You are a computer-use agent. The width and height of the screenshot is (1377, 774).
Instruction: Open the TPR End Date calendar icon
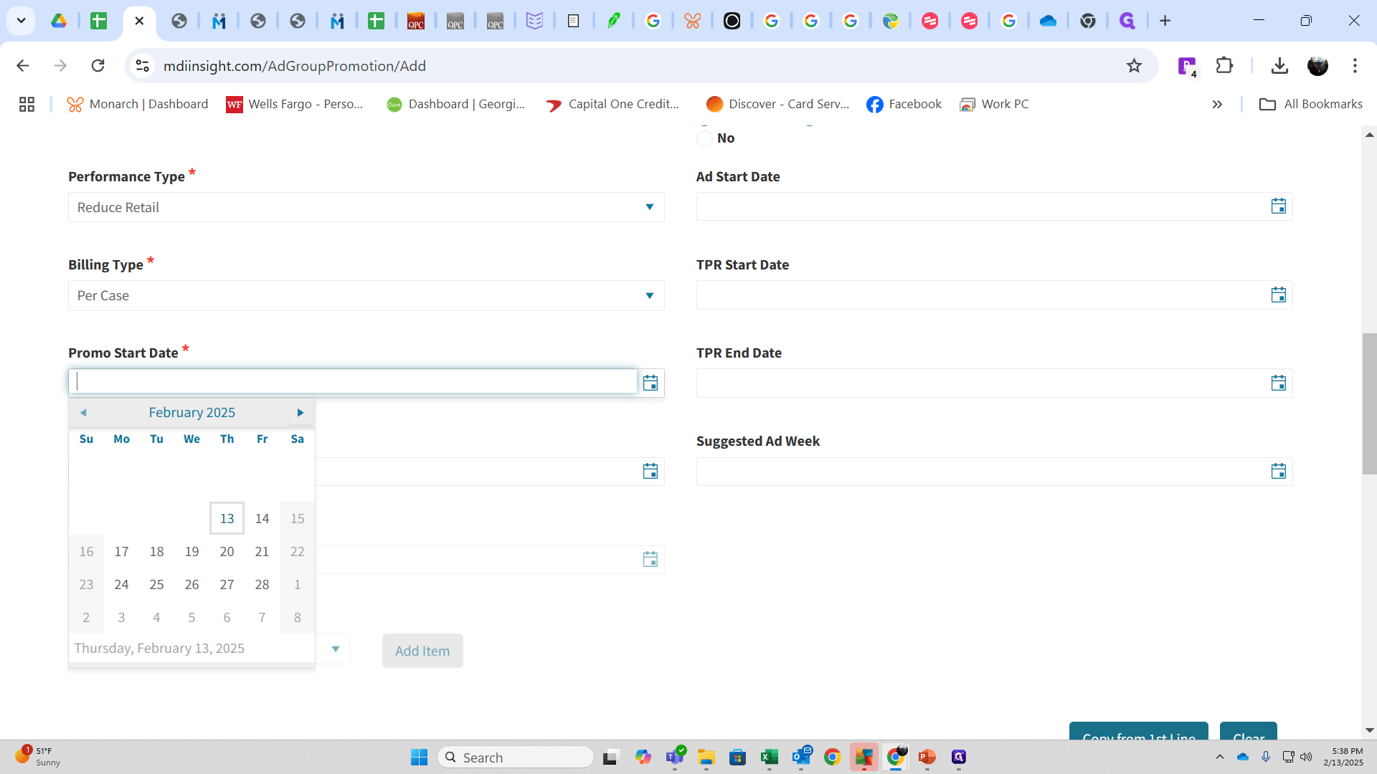tap(1278, 383)
